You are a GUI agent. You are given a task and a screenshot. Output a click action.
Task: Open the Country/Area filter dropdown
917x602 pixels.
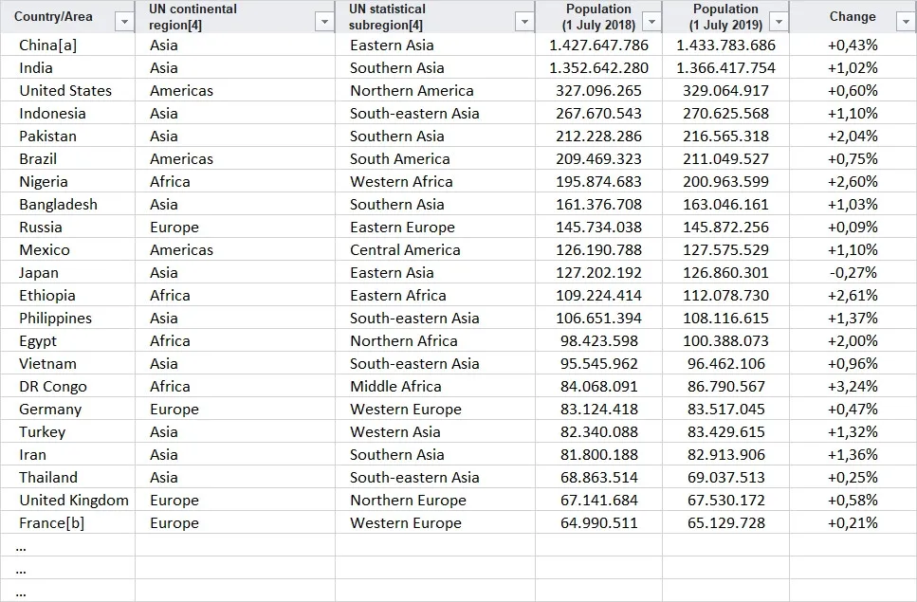click(123, 22)
